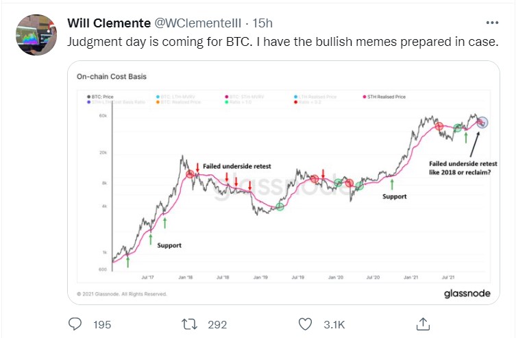Screen dimensions: 516x338
Task: Open the On-chain Cost Basis chart image
Action: tap(284, 182)
